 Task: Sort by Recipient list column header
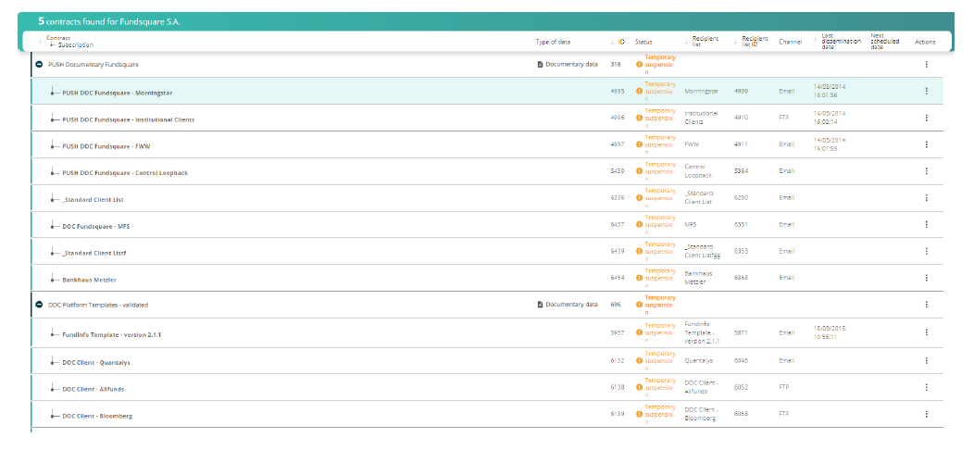tap(705, 42)
